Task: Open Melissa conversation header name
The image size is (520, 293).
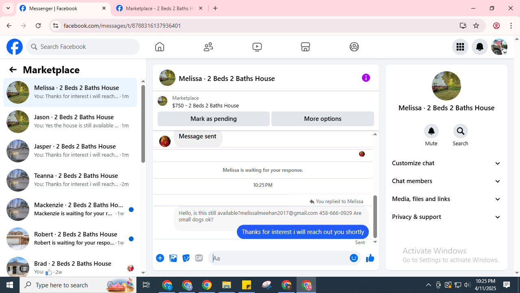Action: click(x=227, y=78)
